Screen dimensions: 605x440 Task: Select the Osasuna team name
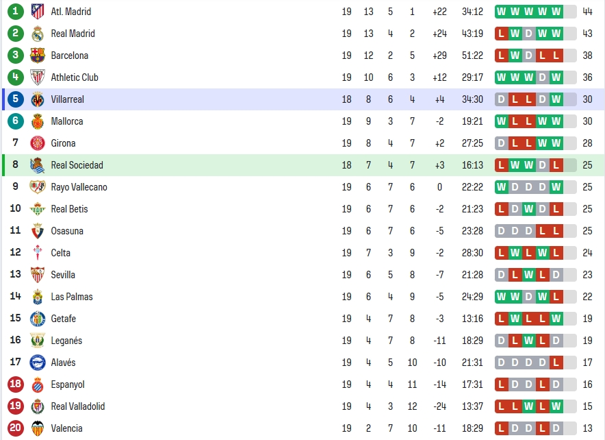click(67, 231)
